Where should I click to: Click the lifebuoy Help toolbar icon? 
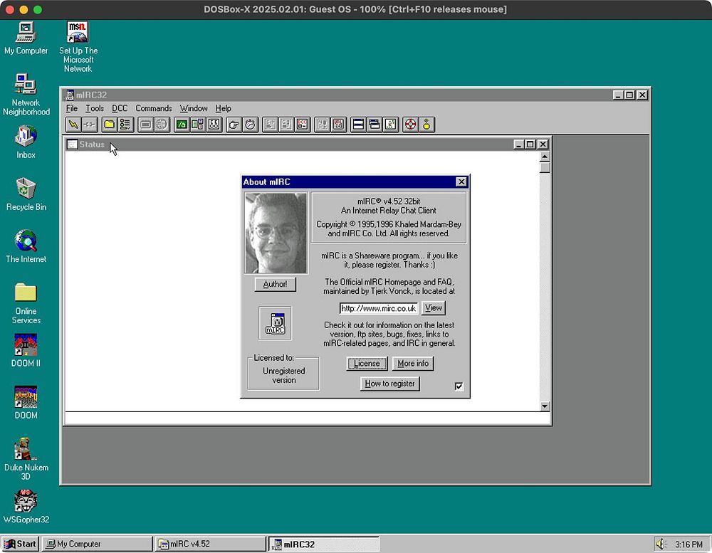pyautogui.click(x=410, y=125)
